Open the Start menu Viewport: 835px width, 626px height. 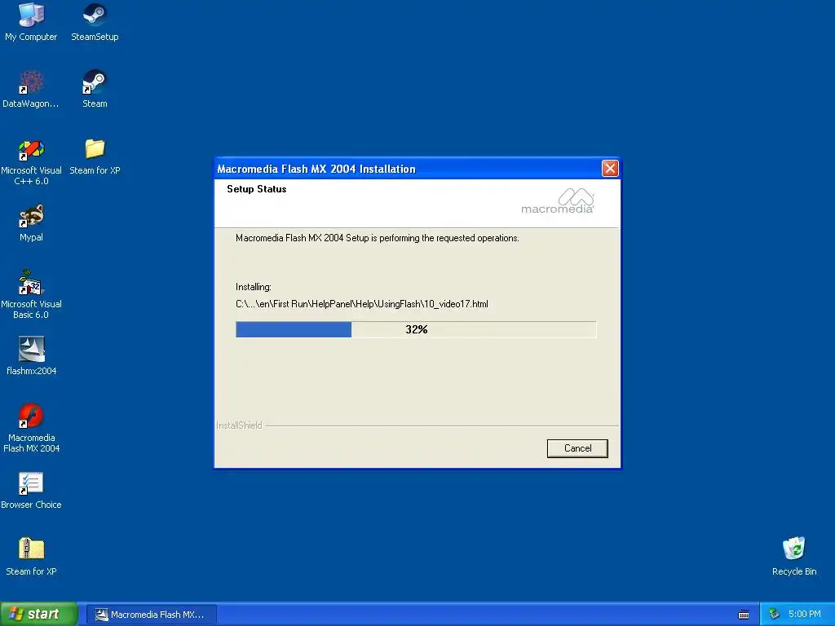pos(39,615)
